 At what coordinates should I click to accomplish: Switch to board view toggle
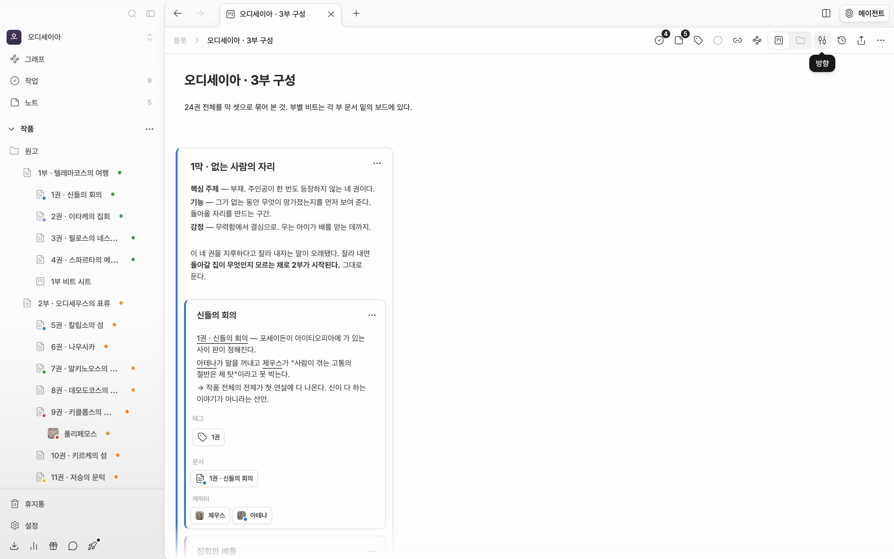pos(779,40)
